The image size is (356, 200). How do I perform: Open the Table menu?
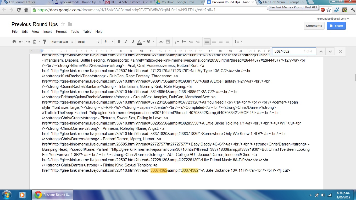87,31
